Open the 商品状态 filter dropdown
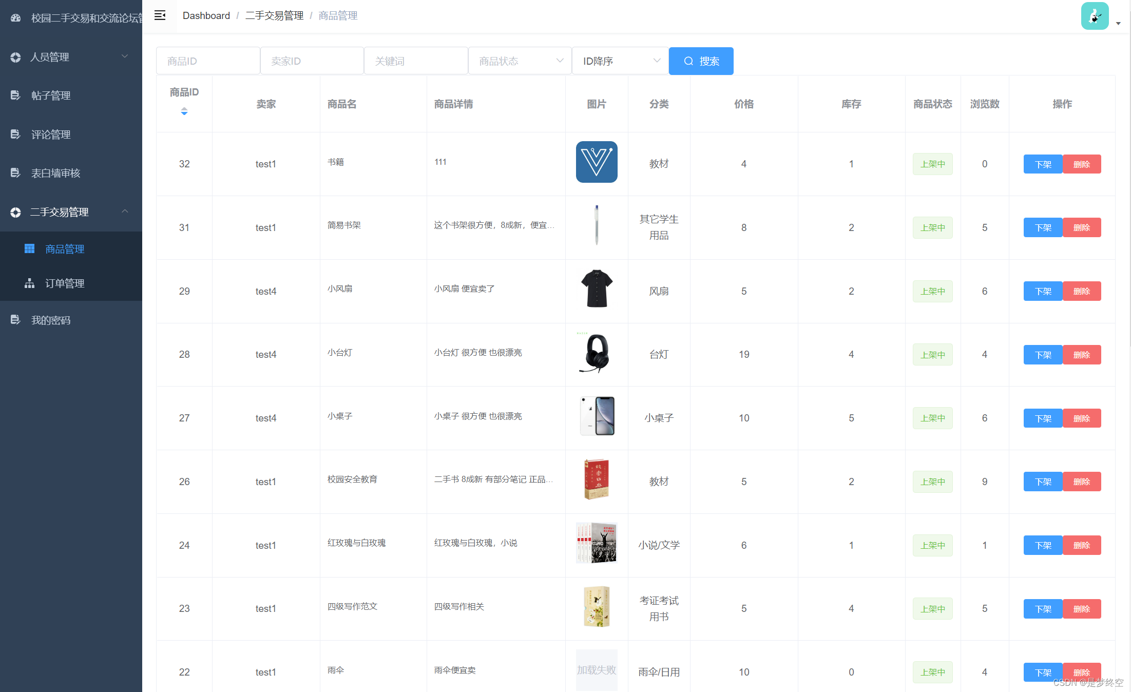 point(520,61)
